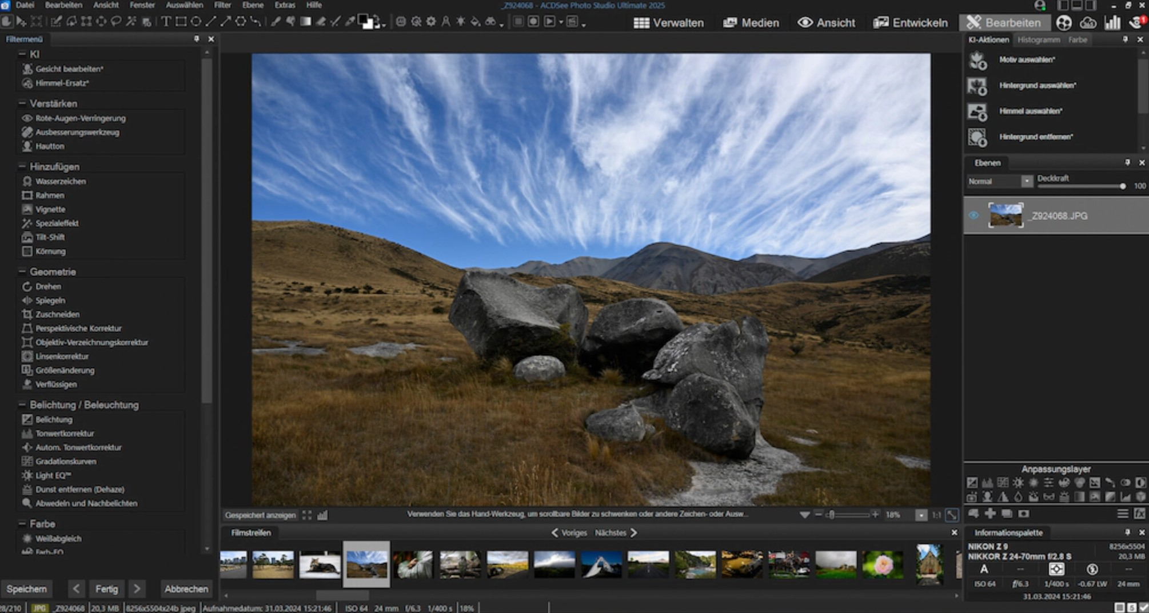Screen dimensions: 1149x613
Task: Switch to the Histogramm tab
Action: (x=1039, y=39)
